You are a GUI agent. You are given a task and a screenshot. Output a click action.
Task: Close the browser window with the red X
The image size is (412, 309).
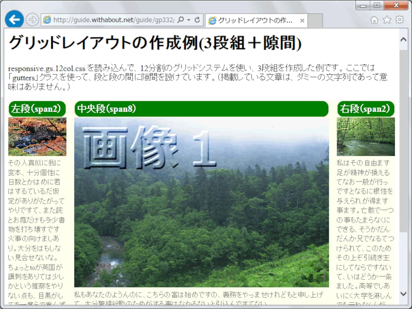(396, 5)
